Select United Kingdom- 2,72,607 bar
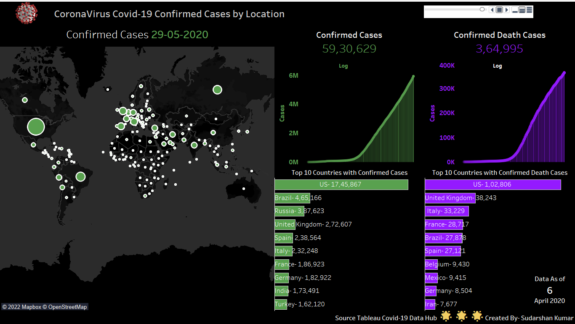The image size is (575, 324). [285, 224]
